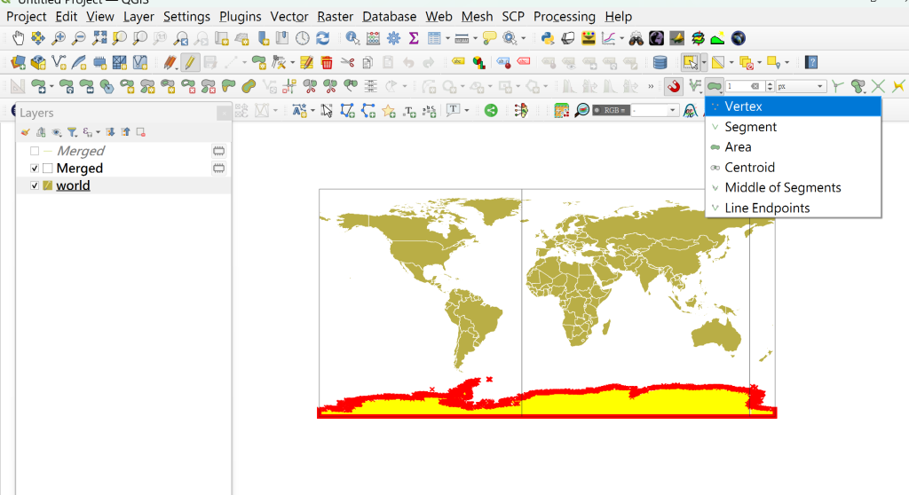
Task: Click the world layer color symbol
Action: point(48,185)
